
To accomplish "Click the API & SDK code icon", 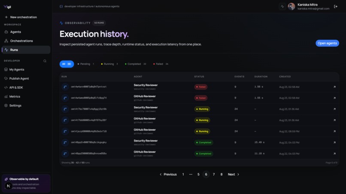I will (x=6, y=88).
